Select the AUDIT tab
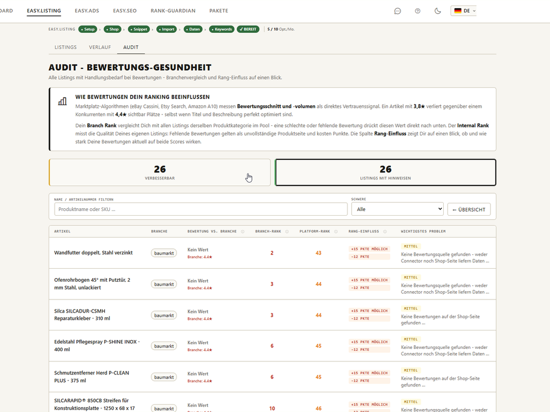This screenshot has height=412, width=550. [x=131, y=47]
